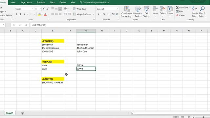Image resolution: width=210 pixels, height=118 pixels.
Task: Click the Borders icon
Action: tap(32, 14)
